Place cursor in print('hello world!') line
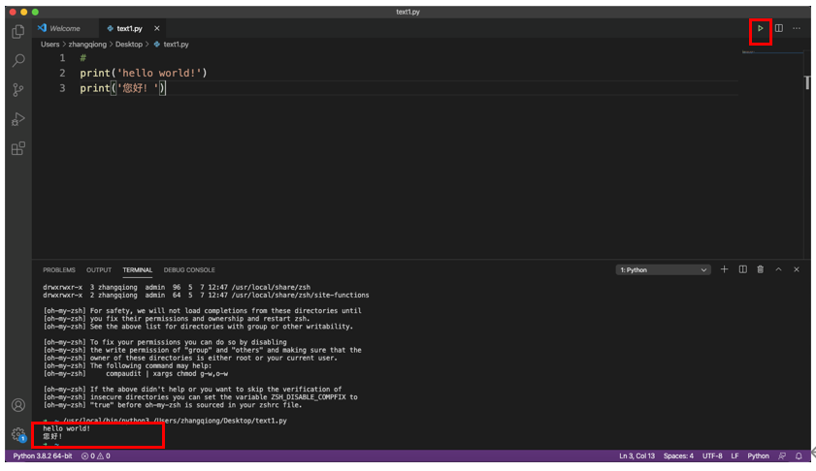816x471 pixels. tap(144, 73)
